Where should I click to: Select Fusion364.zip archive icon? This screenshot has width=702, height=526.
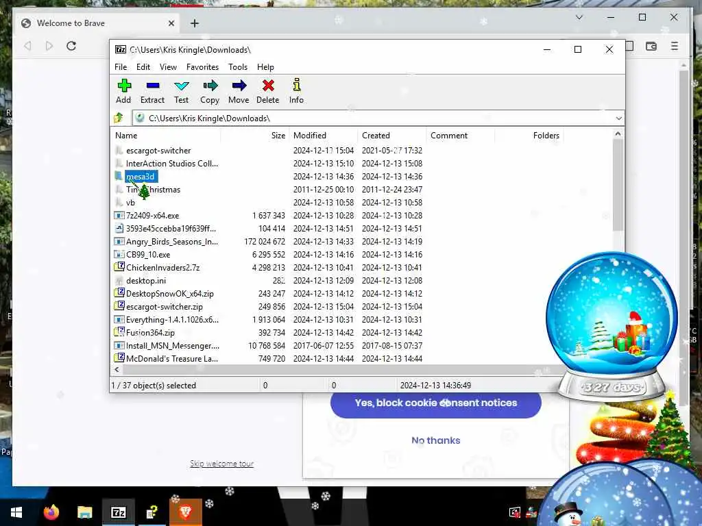point(119,332)
